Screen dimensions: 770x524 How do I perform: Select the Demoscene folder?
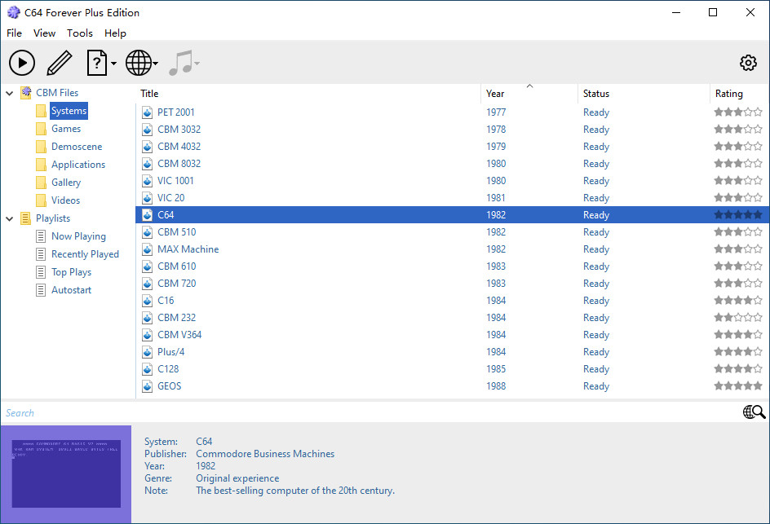[x=77, y=146]
